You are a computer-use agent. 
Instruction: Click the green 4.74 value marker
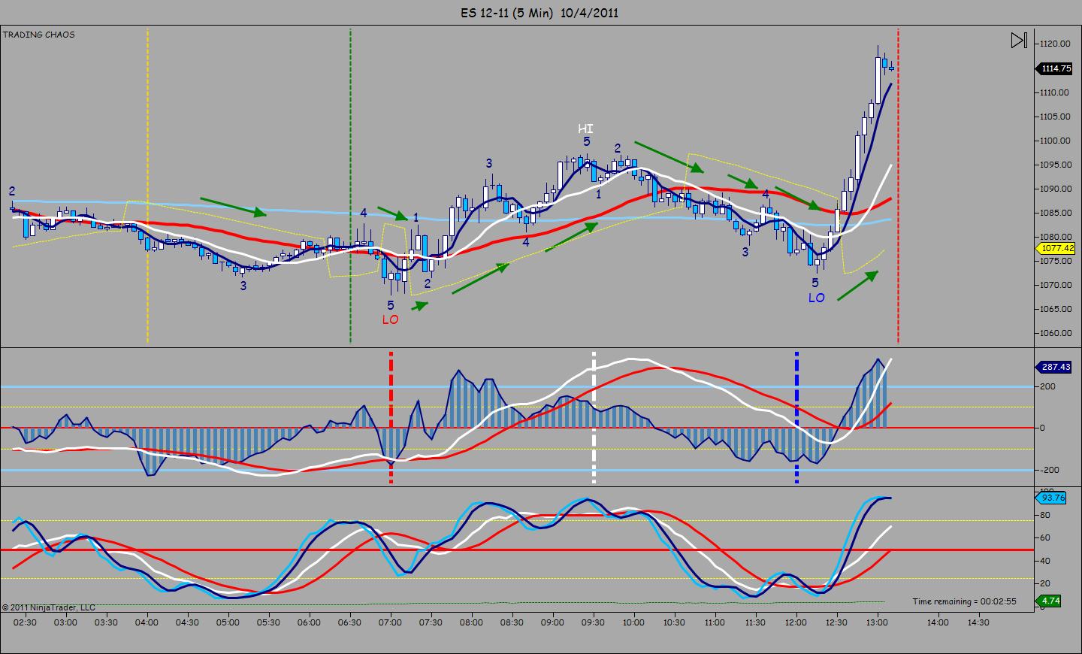[x=1050, y=601]
